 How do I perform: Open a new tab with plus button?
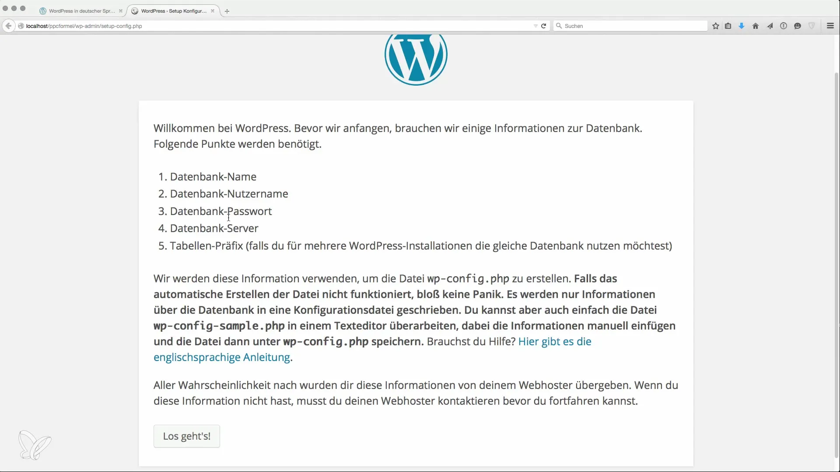[227, 11]
